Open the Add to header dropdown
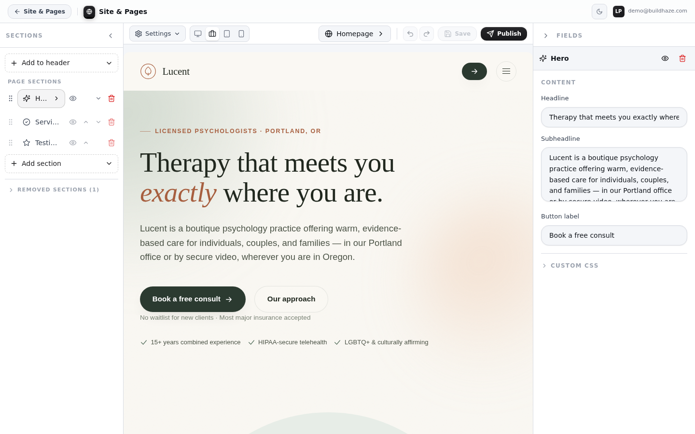 pyautogui.click(x=61, y=63)
